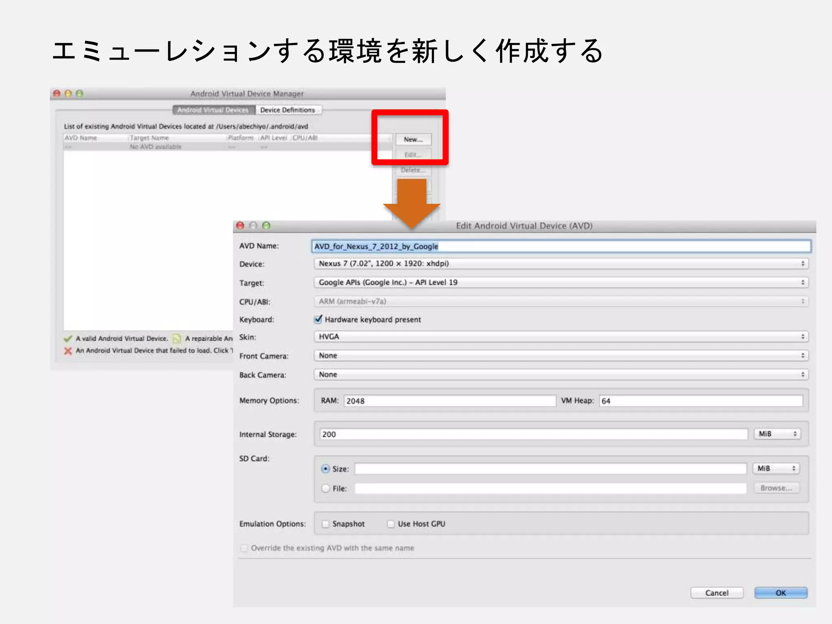832x624 pixels.
Task: Click the VM Heap field showing 64
Action: [x=701, y=401]
